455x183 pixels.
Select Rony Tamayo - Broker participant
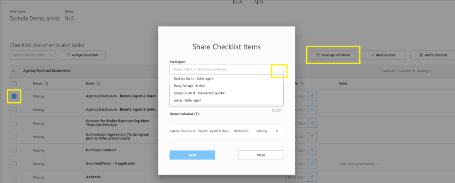point(189,85)
